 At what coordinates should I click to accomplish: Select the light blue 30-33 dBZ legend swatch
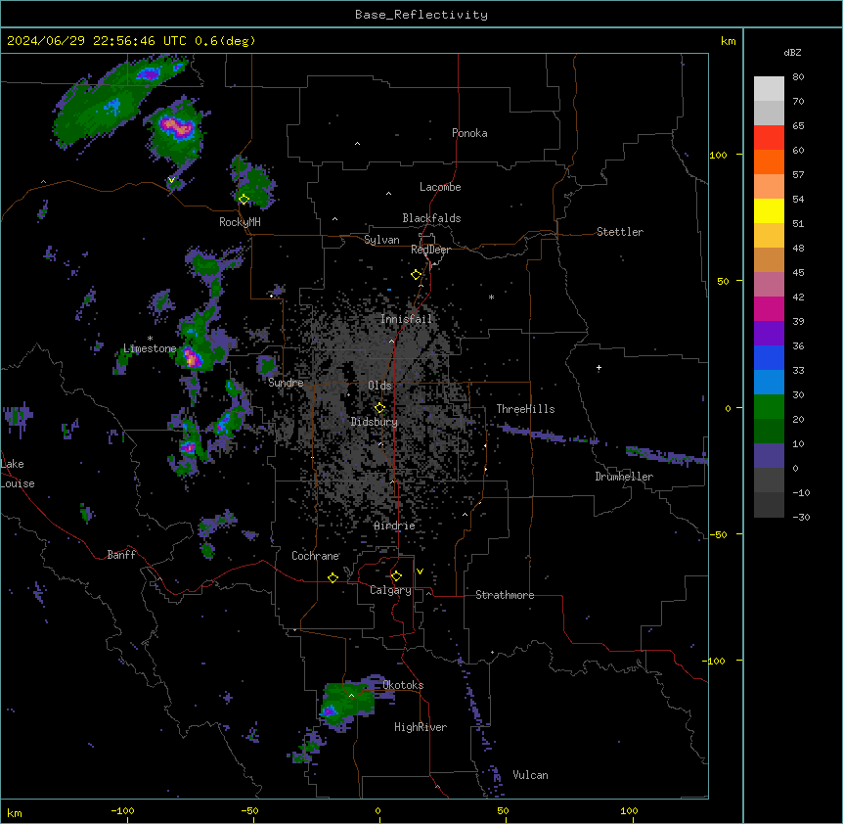point(769,383)
